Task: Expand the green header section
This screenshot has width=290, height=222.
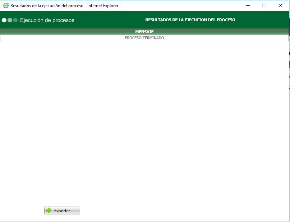Action: 145,20
